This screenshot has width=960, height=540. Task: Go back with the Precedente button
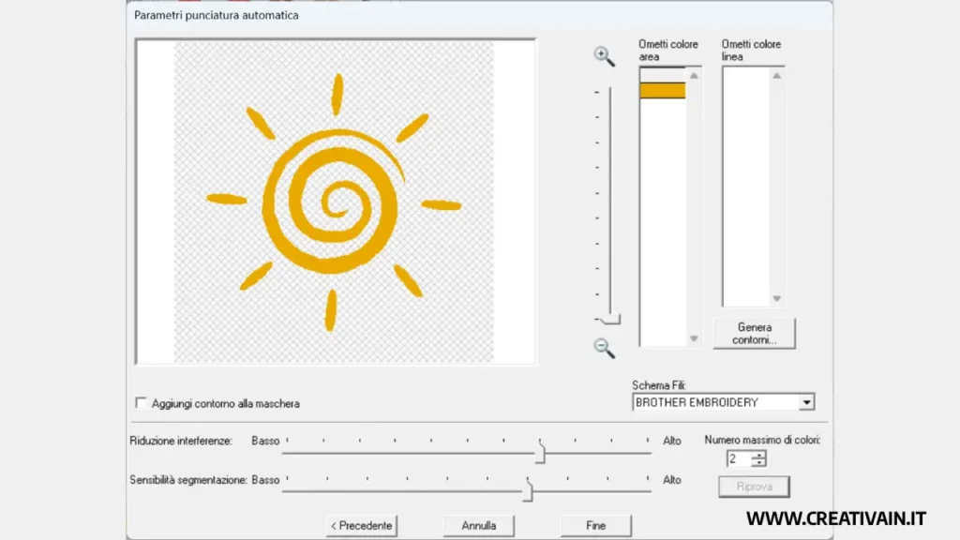click(361, 525)
